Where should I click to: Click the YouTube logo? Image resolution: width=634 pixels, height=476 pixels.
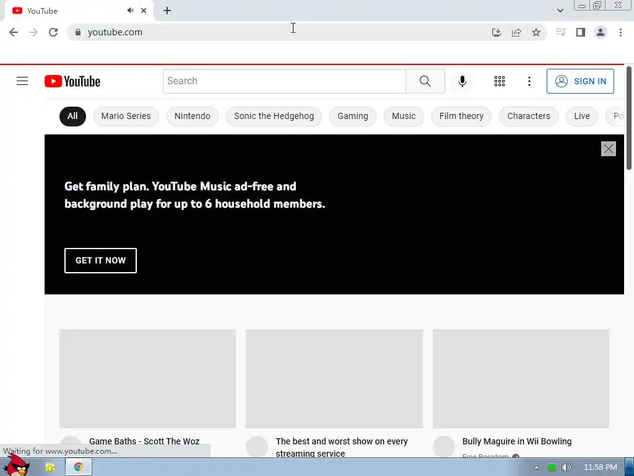coord(72,81)
